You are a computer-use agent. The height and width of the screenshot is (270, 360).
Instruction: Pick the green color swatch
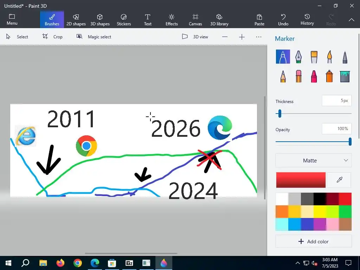coord(345,211)
